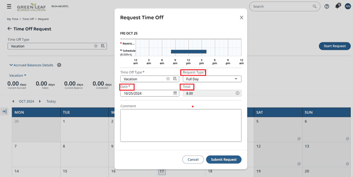Click the Request breadcrumb

tap(43, 19)
